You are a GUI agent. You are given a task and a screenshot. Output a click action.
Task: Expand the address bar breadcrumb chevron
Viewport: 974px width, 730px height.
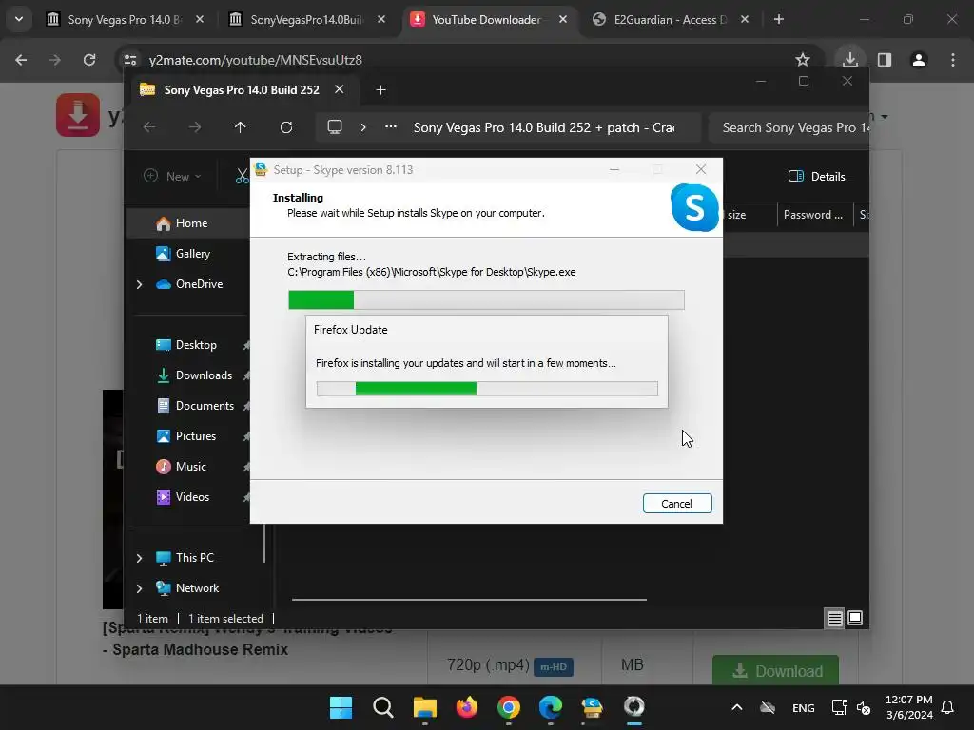pyautogui.click(x=363, y=127)
